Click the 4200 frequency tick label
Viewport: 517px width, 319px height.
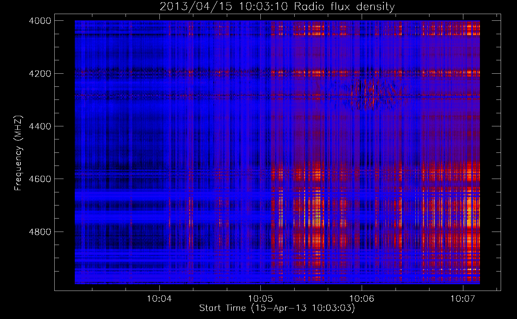click(x=40, y=74)
